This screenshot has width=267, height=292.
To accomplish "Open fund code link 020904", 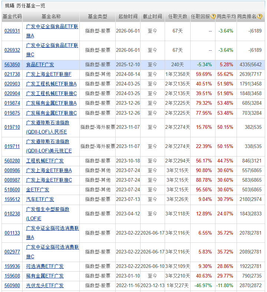I will click(12, 94).
